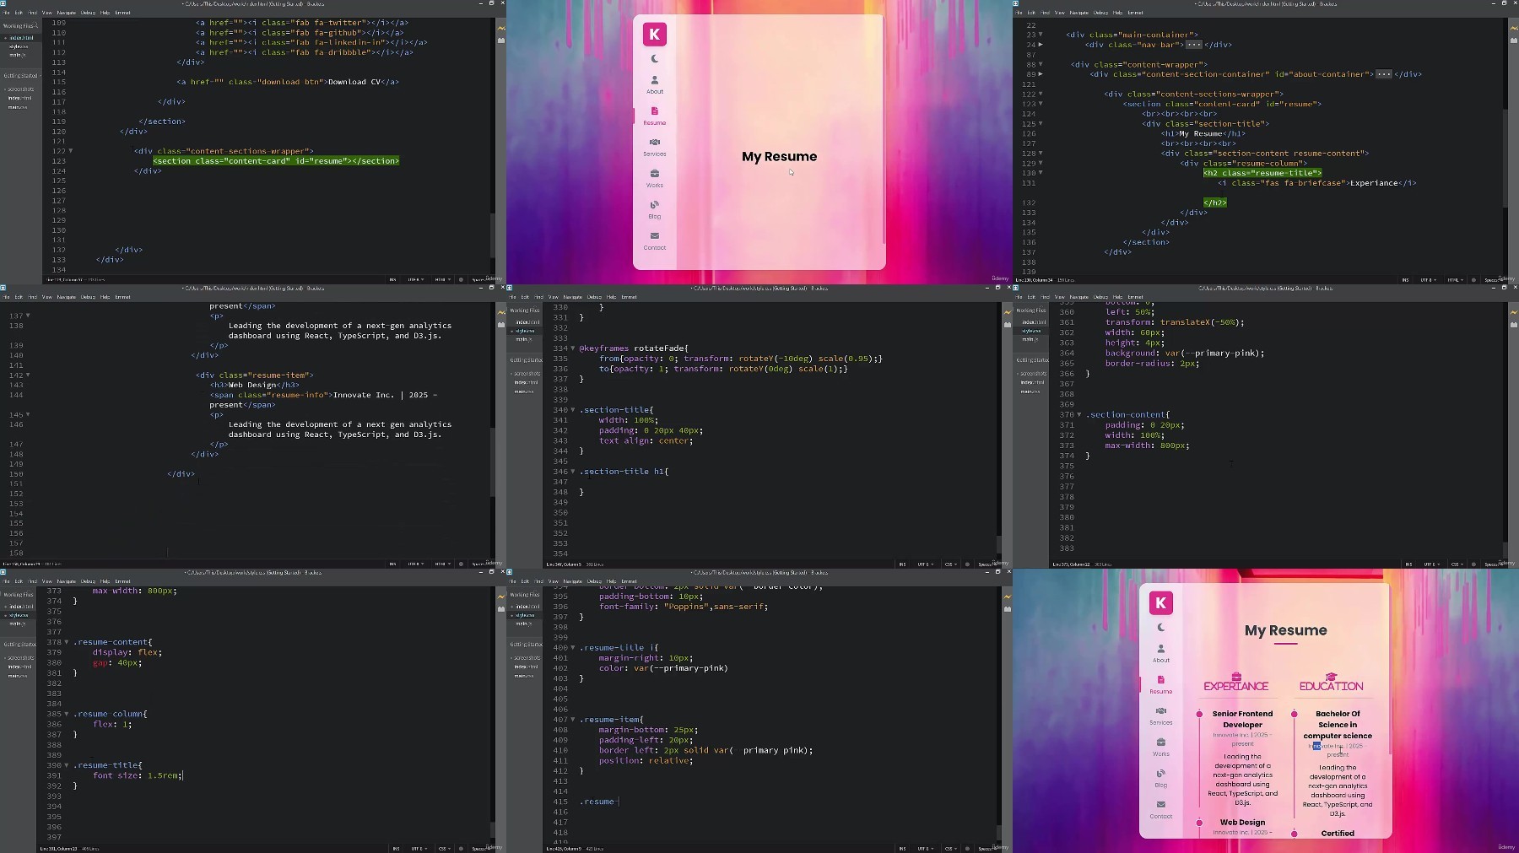Open Find menu in the Download CV editor

[33, 13]
